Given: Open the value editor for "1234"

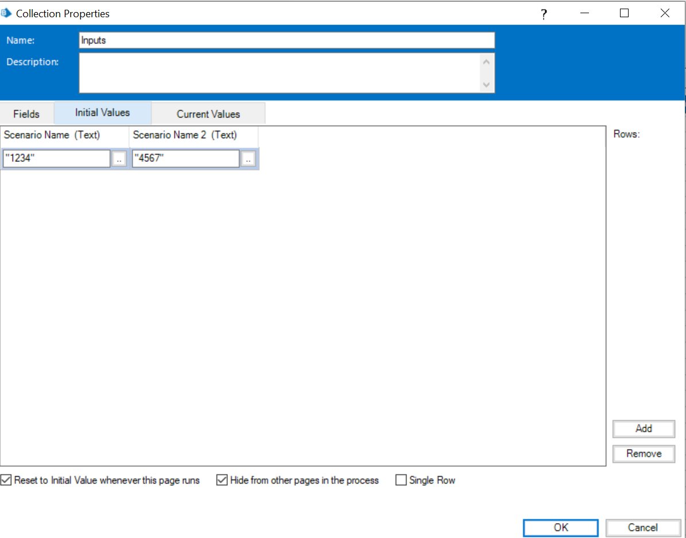Looking at the screenshot, I should tap(119, 158).
